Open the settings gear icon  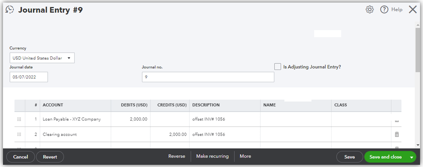(369, 10)
